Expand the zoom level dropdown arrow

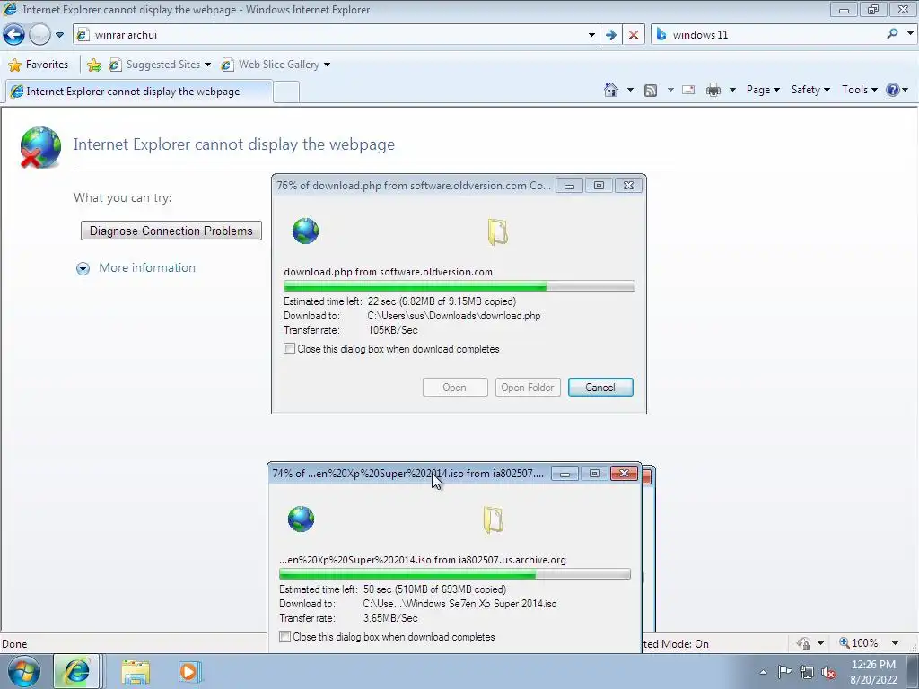click(895, 643)
